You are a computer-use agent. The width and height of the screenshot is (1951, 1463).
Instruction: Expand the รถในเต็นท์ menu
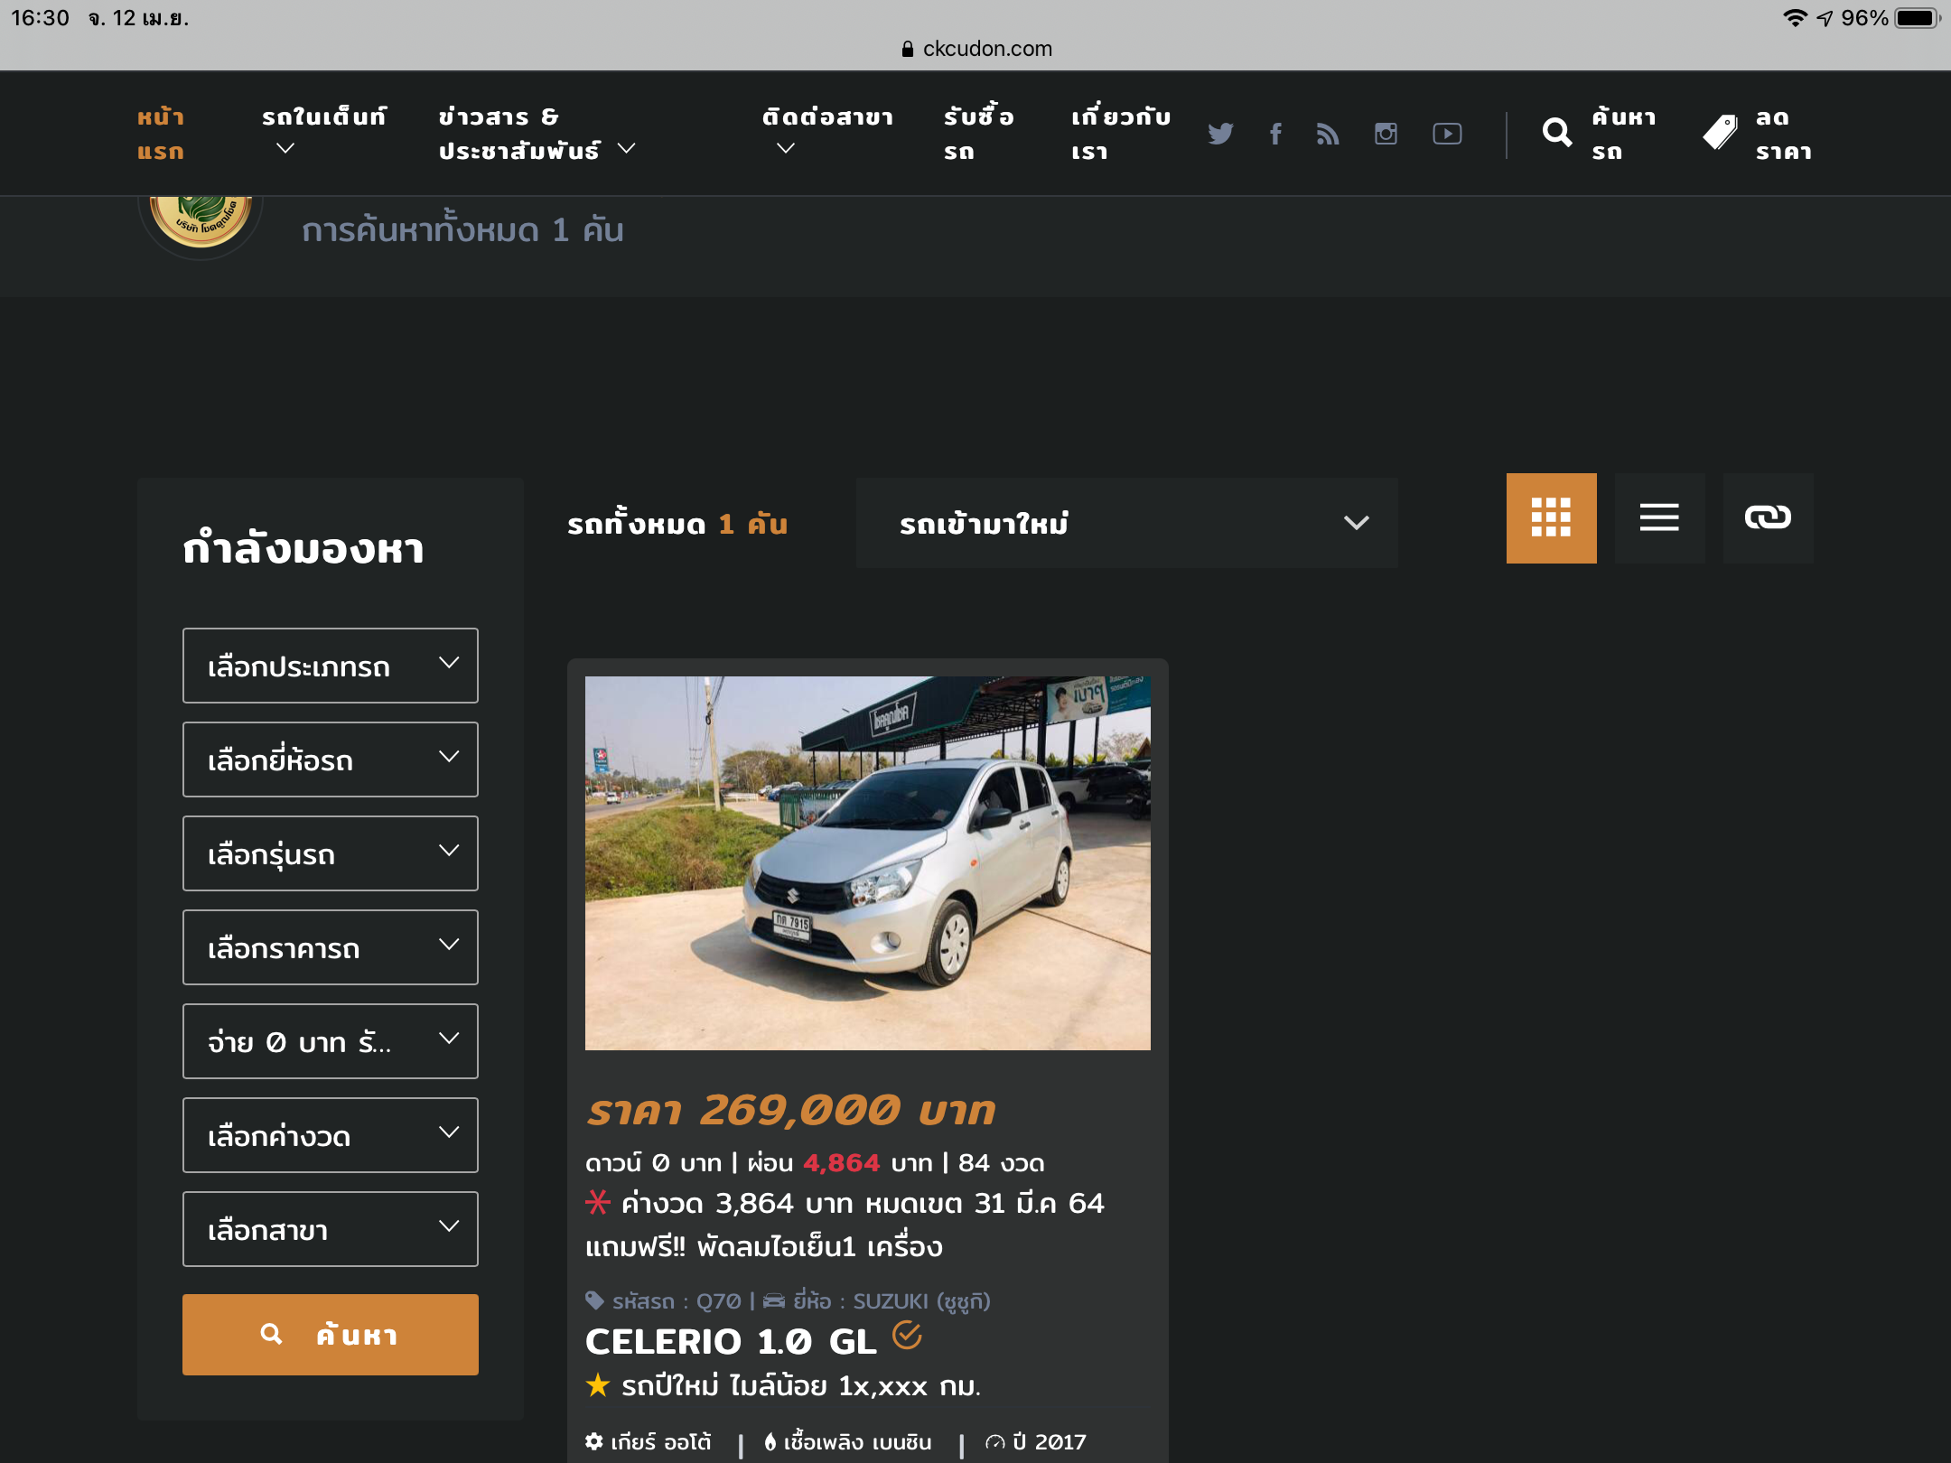point(323,131)
